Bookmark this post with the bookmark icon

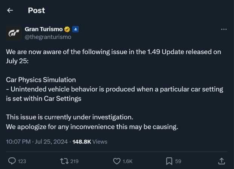coord(169,161)
